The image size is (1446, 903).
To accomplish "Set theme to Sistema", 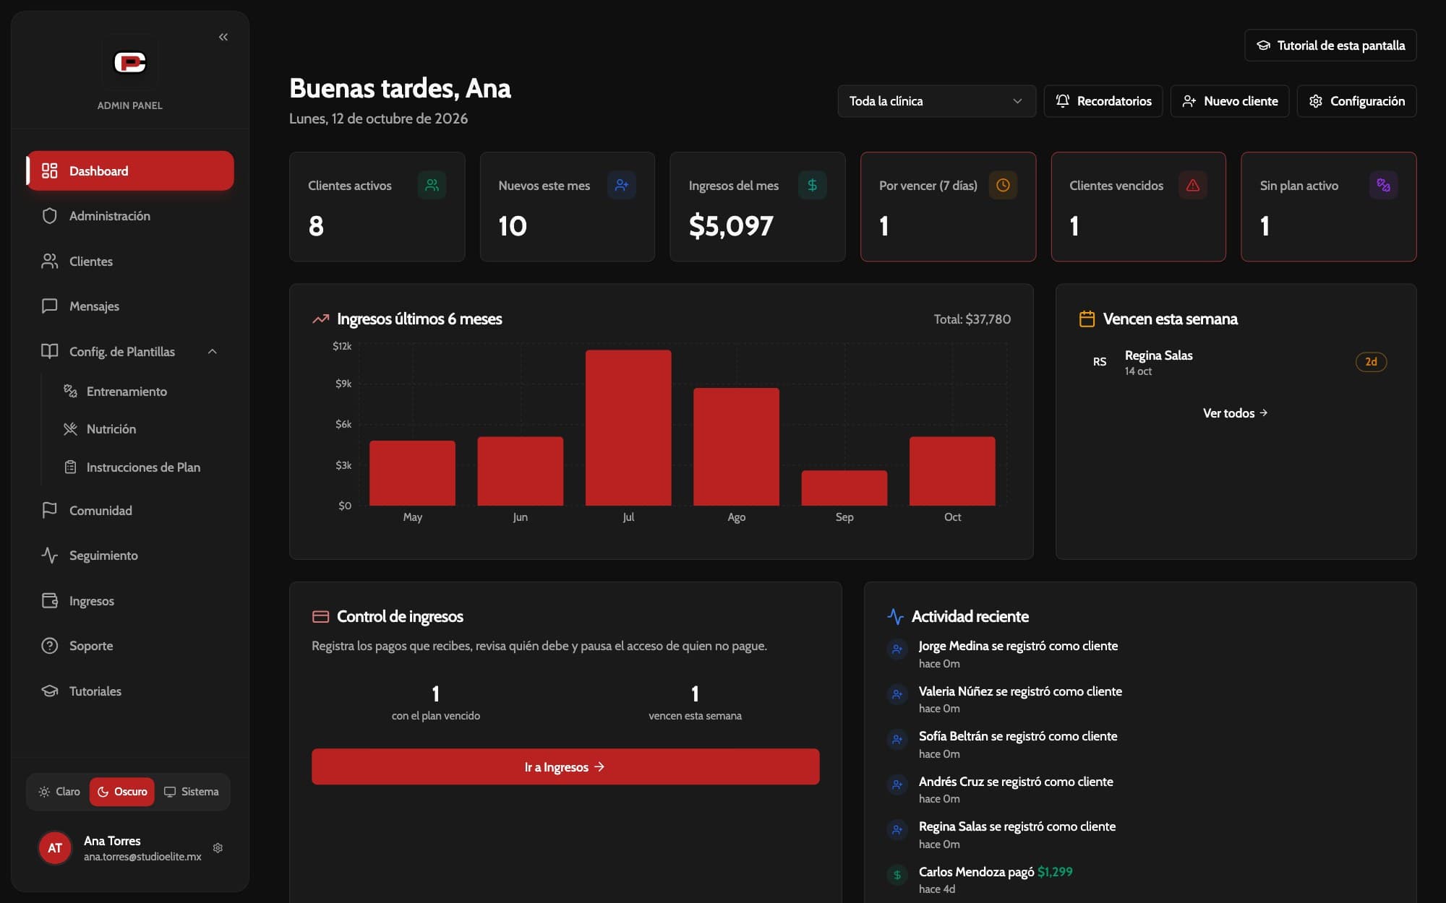I will pos(192,792).
